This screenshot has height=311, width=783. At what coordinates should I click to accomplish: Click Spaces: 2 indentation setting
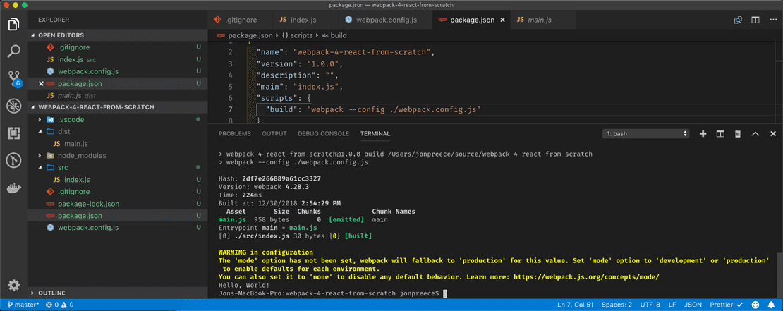pos(617,305)
